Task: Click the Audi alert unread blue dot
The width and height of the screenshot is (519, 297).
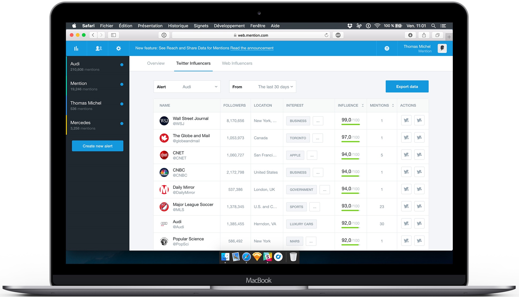Action: tap(122, 65)
